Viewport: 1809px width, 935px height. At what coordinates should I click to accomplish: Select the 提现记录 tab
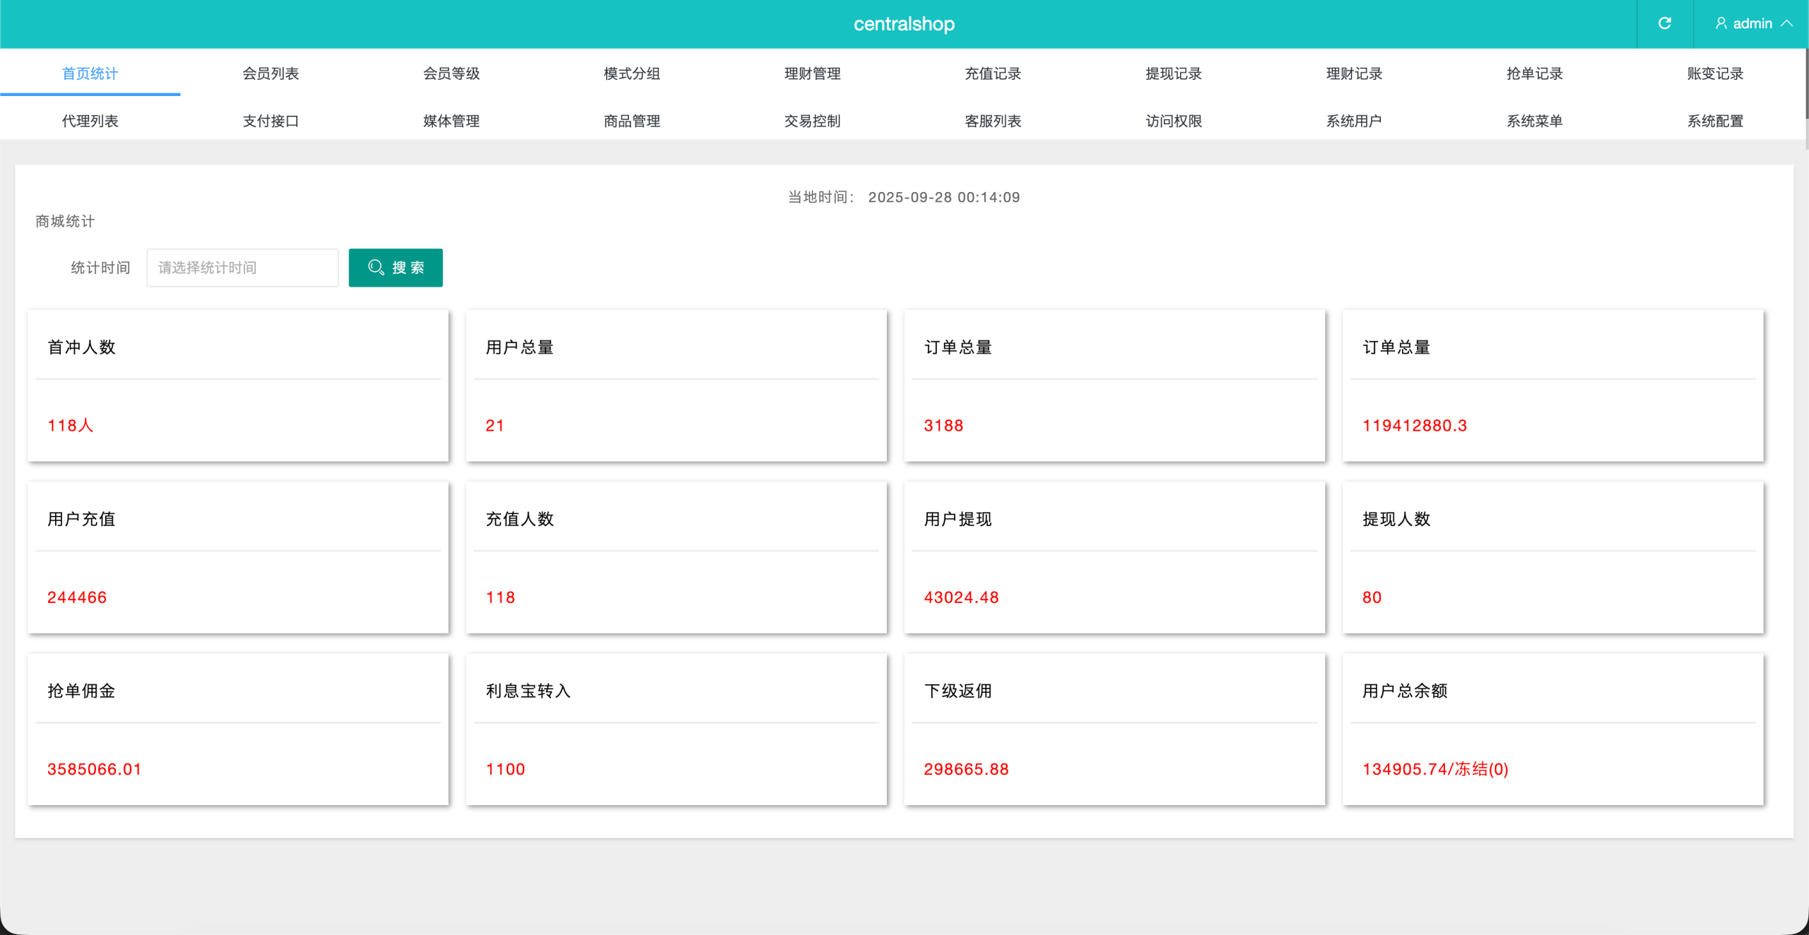1173,73
